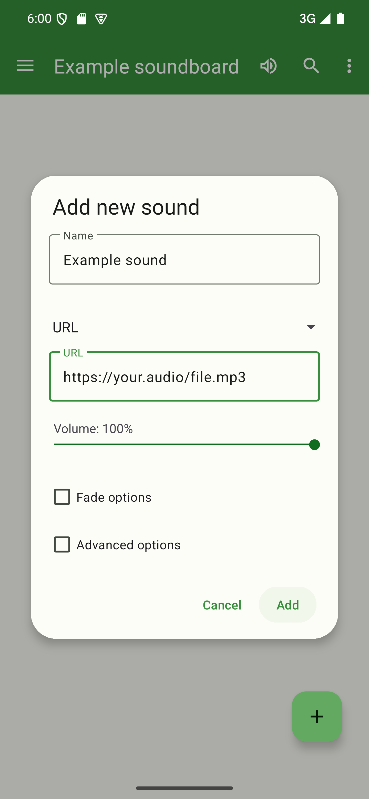Open search with magnifier icon

coord(311,66)
